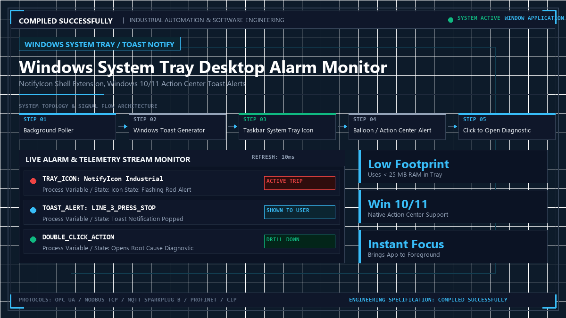Click the Opens Root Cause Diagnostic state text
Image resolution: width=566 pixels, height=318 pixels.
click(152, 248)
